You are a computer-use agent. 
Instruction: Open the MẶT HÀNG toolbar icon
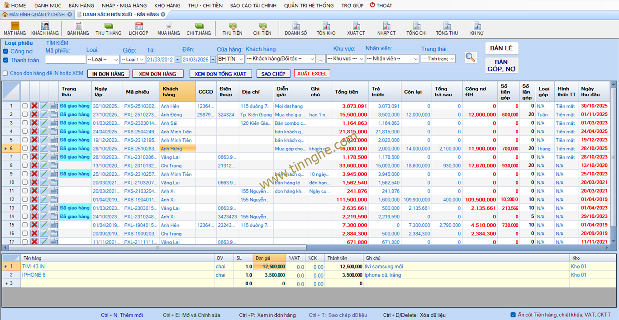coord(14,28)
